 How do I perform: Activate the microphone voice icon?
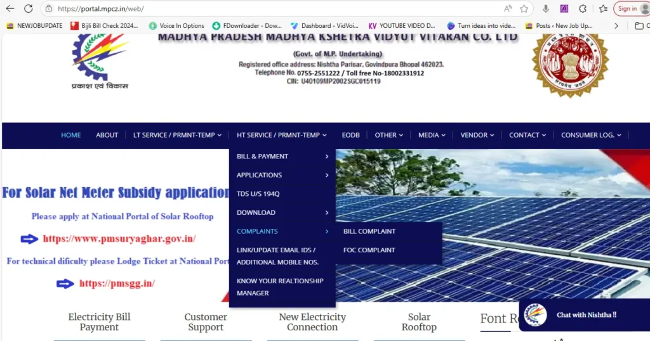coord(545,8)
